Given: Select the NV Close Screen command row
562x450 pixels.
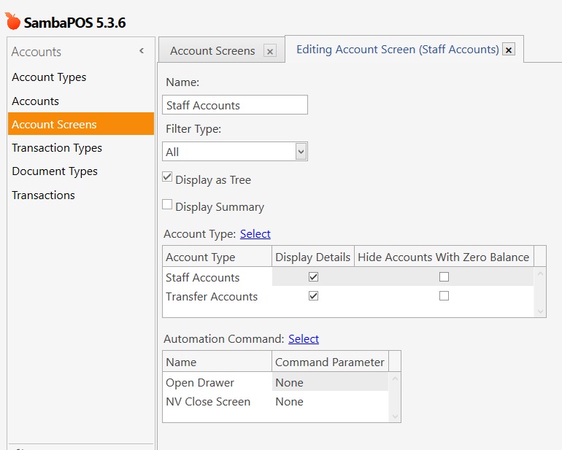Looking at the screenshot, I should (x=275, y=401).
